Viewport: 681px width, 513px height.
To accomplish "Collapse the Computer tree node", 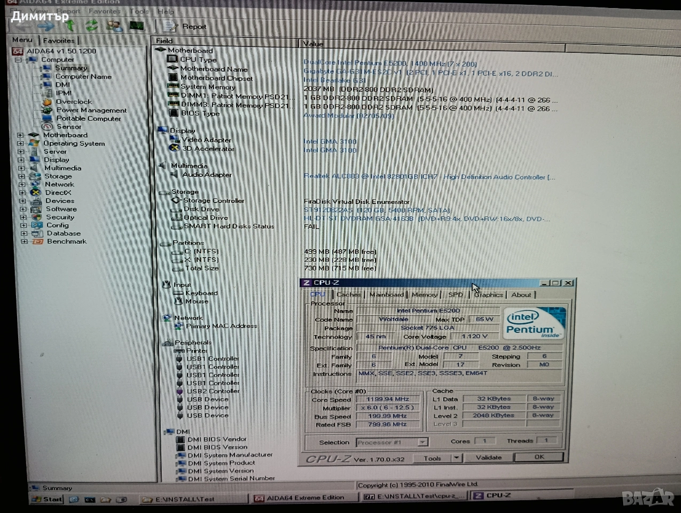I will tap(19, 60).
